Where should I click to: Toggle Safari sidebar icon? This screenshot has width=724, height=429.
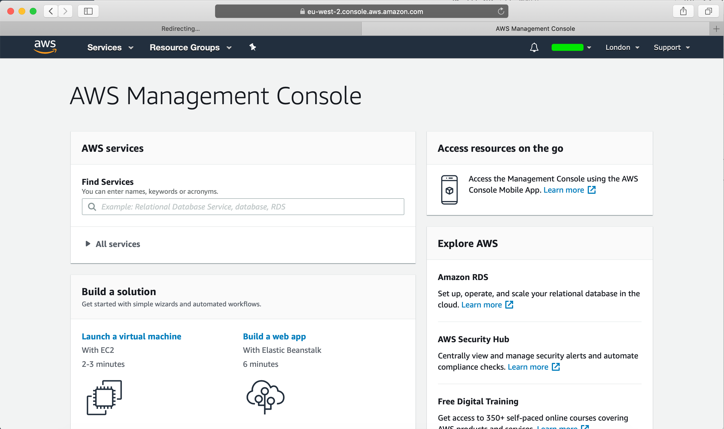click(x=88, y=11)
